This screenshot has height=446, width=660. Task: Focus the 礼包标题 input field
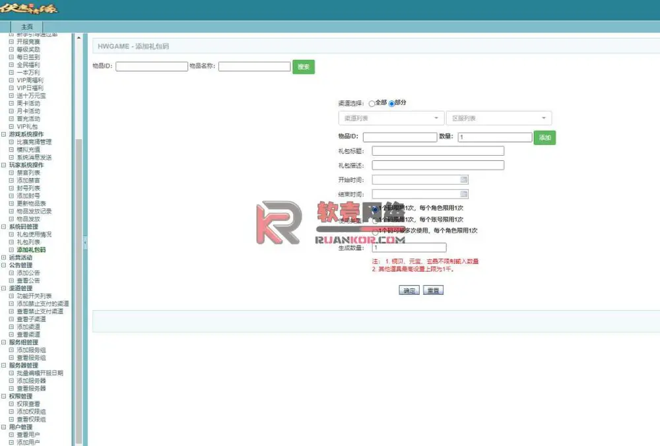(x=438, y=151)
